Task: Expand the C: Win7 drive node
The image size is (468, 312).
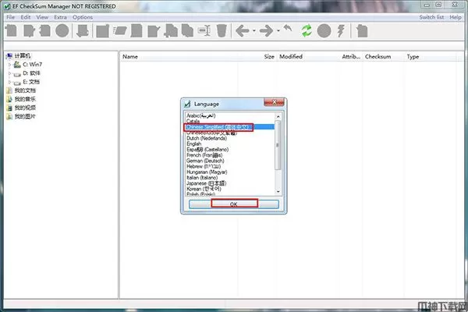Action: click(x=10, y=66)
